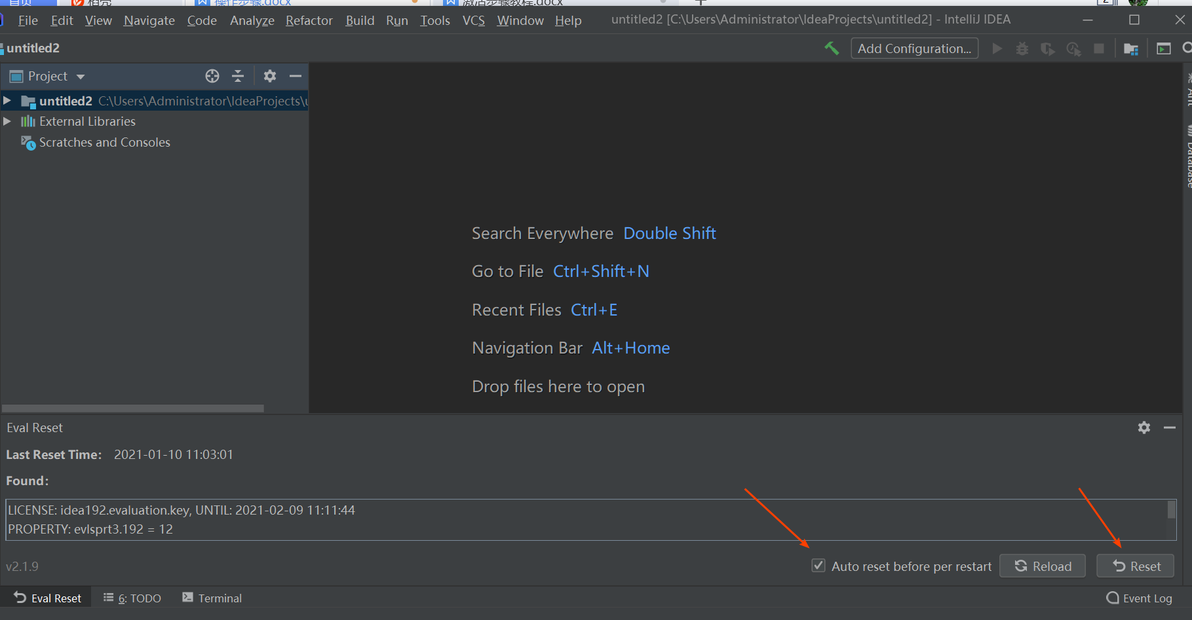Open the Run menu

[x=396, y=20]
